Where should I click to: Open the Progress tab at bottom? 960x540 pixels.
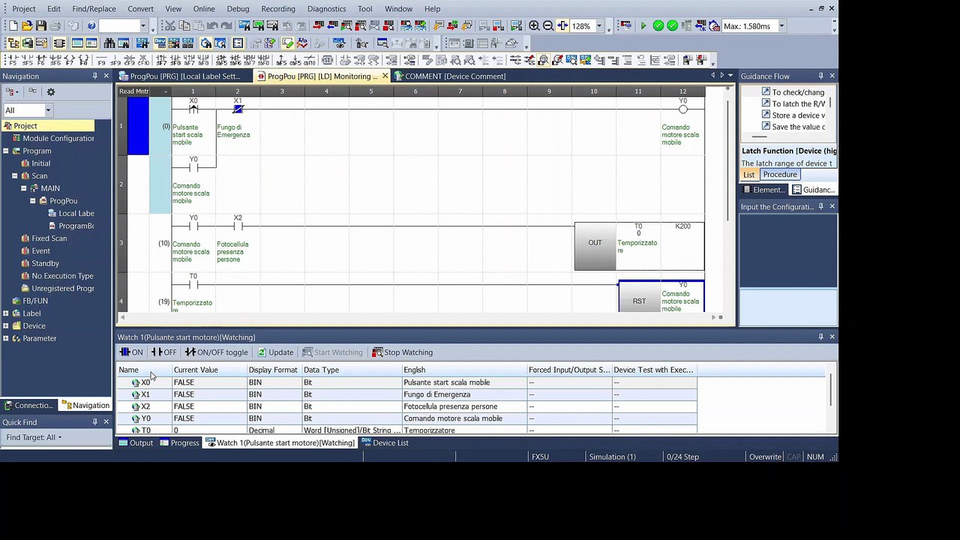[179, 443]
